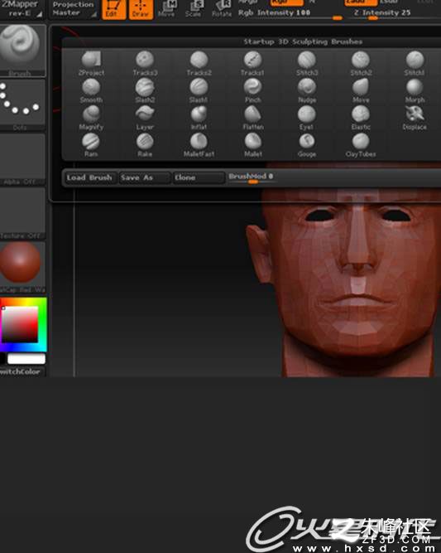Open the Texture Off selector
This screenshot has width=441, height=553.
pyautogui.click(x=22, y=213)
